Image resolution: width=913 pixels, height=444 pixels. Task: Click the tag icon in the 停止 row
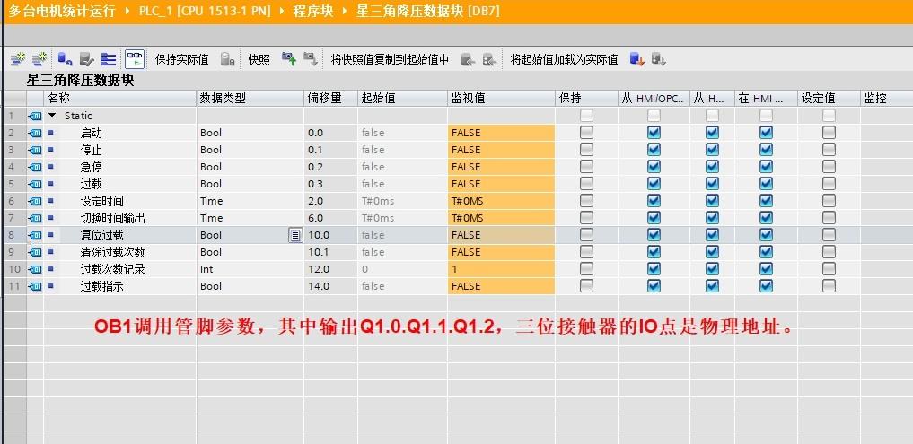(x=35, y=150)
